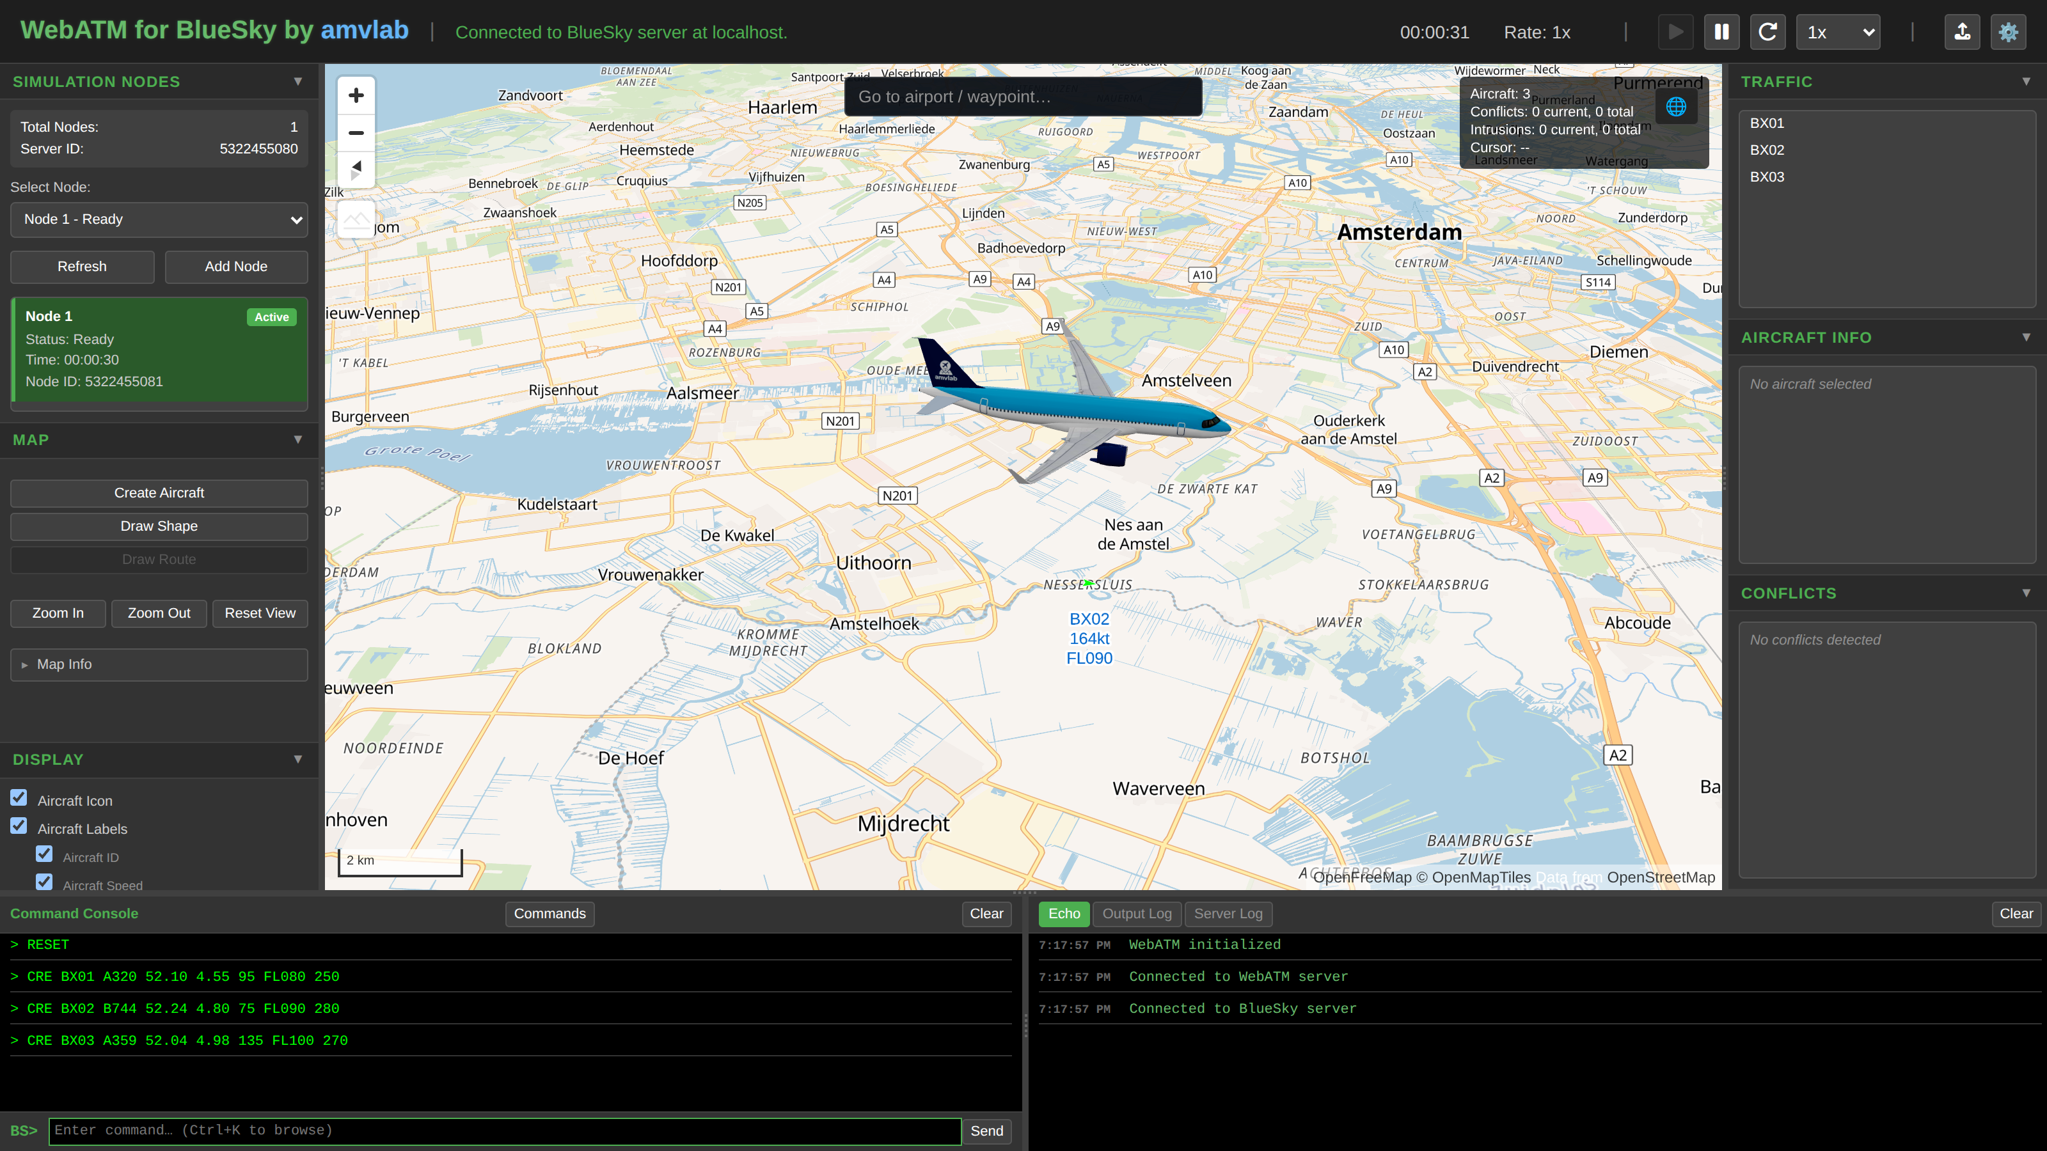Click the globe projection icon on map
The height and width of the screenshot is (1151, 2047).
pyautogui.click(x=1676, y=106)
